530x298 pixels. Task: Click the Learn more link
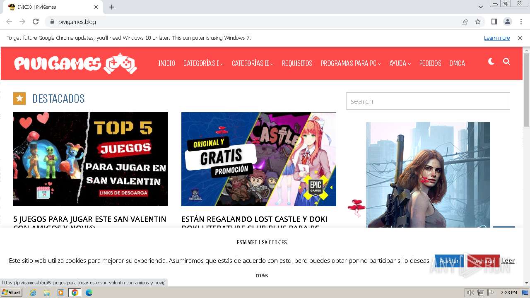(x=497, y=38)
